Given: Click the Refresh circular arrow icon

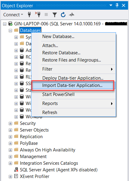Looking at the screenshot, I should click(63, 15).
